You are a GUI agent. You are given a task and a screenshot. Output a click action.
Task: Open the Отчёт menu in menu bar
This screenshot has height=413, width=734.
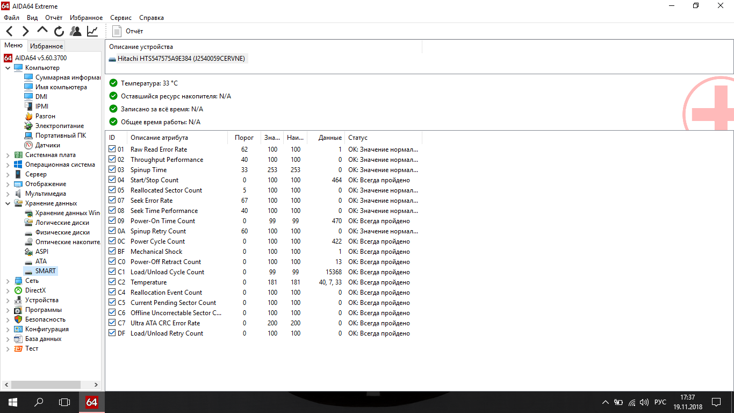54,18
